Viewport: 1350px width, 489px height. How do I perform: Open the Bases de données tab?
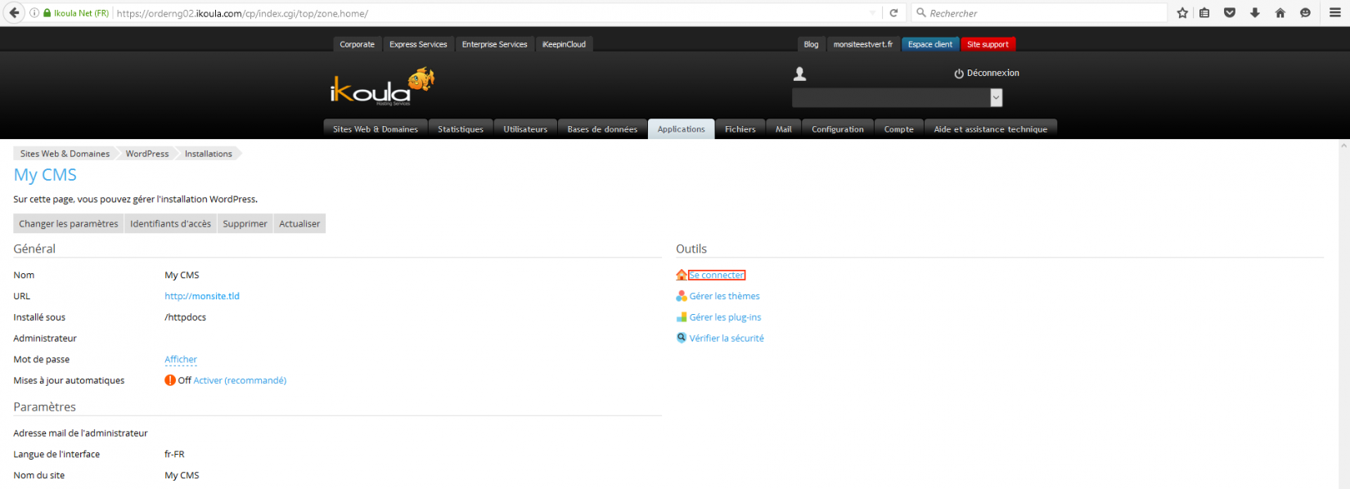[602, 129]
